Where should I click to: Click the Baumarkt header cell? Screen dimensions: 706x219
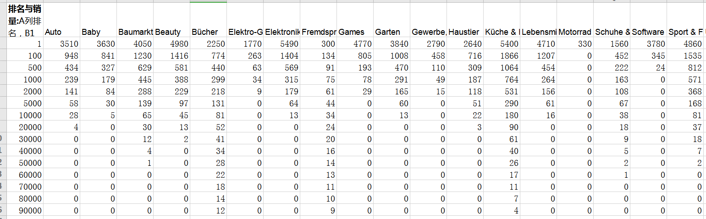[x=135, y=20]
